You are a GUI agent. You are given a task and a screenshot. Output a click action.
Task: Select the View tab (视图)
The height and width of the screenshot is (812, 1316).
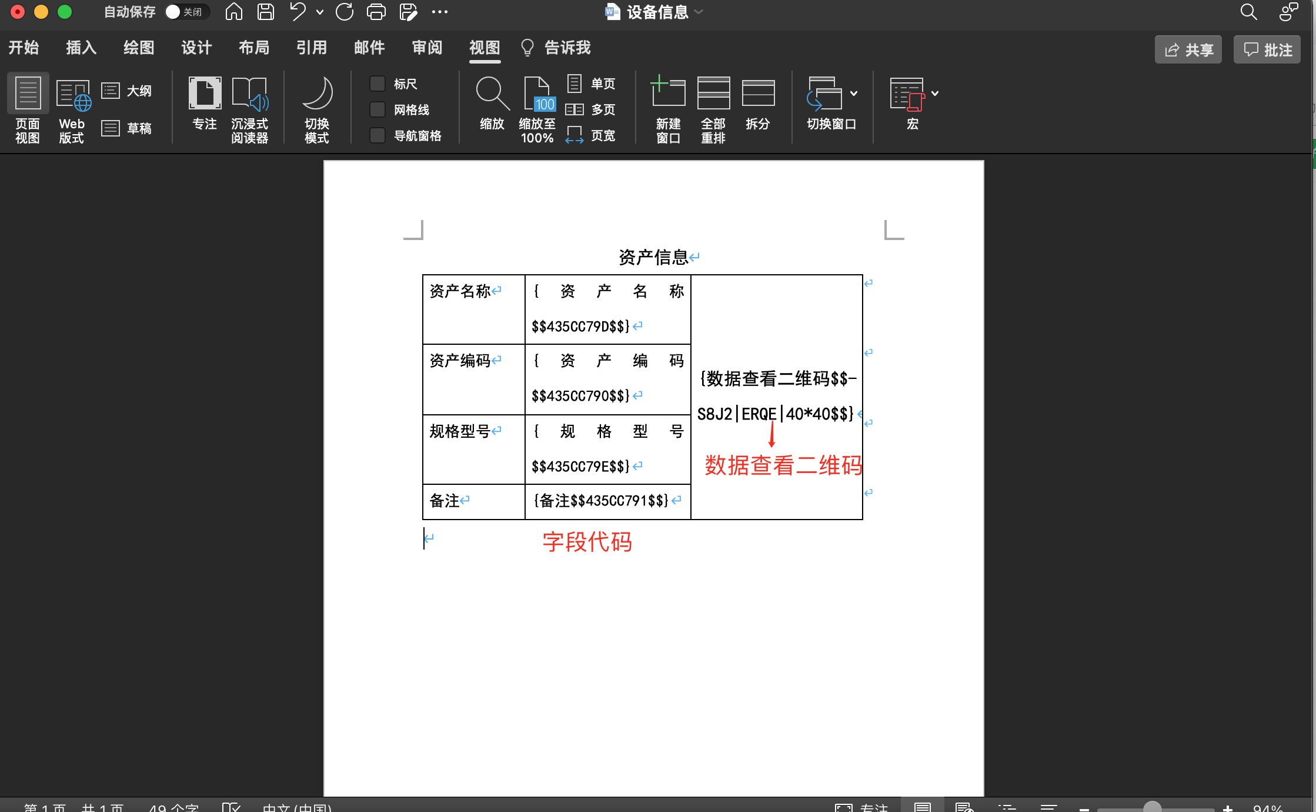[485, 48]
